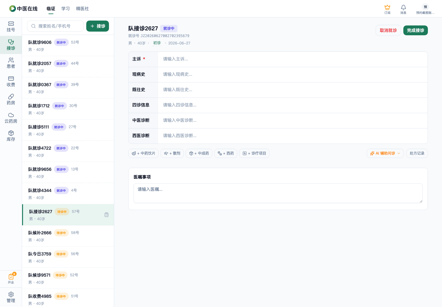Click the 完成接诊 button

coord(416,30)
